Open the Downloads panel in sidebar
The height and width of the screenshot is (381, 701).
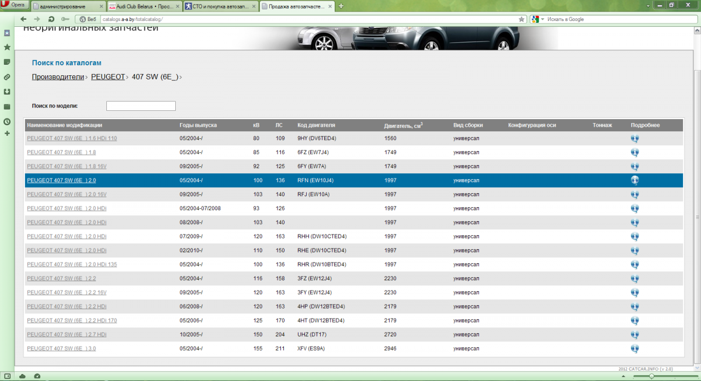tap(6, 92)
